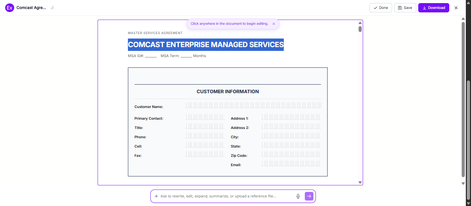The image size is (471, 206).
Task: Click the Customer Name entry field
Action: coord(253,105)
